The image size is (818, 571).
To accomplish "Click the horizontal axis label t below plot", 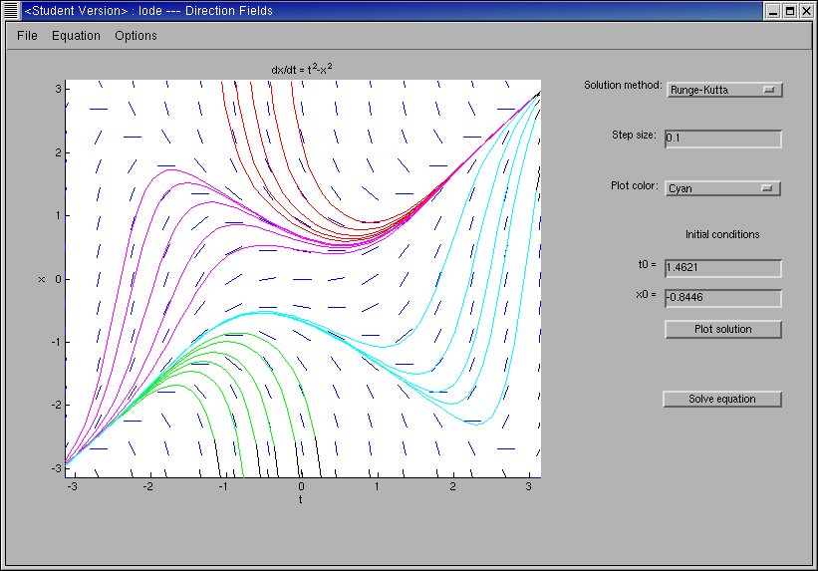I will [301, 499].
